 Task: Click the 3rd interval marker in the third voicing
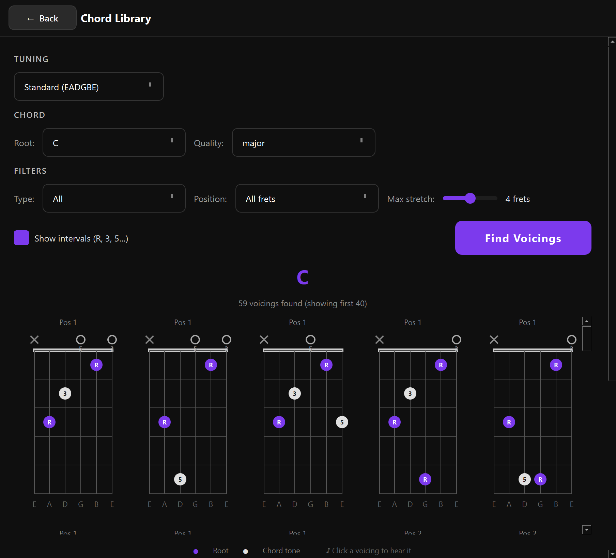pos(295,393)
